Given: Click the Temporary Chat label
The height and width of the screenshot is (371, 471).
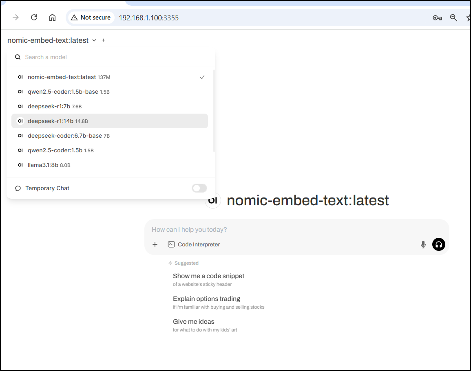Looking at the screenshot, I should (x=47, y=188).
